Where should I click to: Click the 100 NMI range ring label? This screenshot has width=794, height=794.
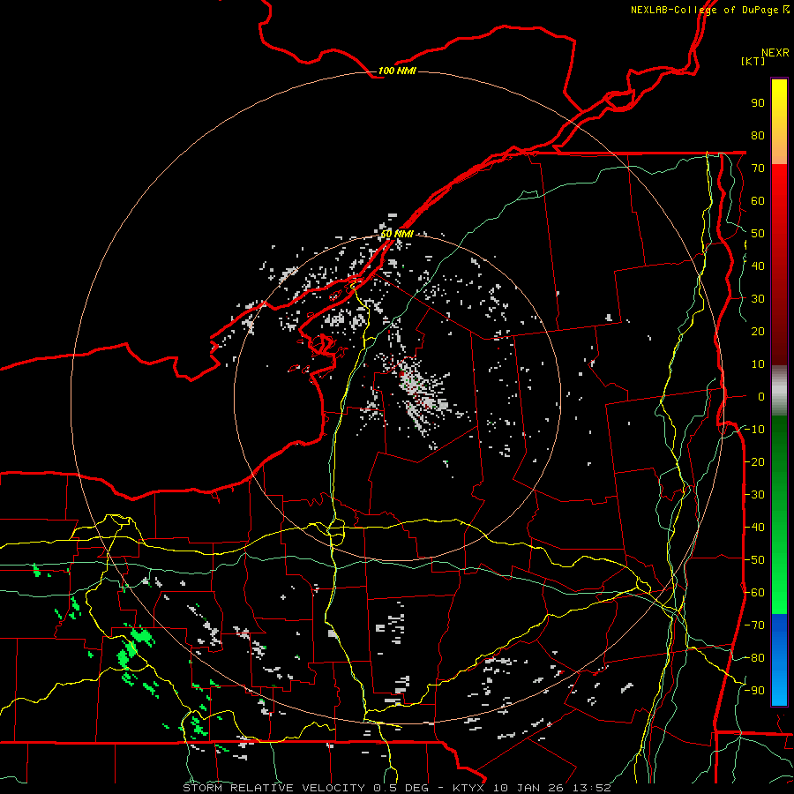coord(397,71)
